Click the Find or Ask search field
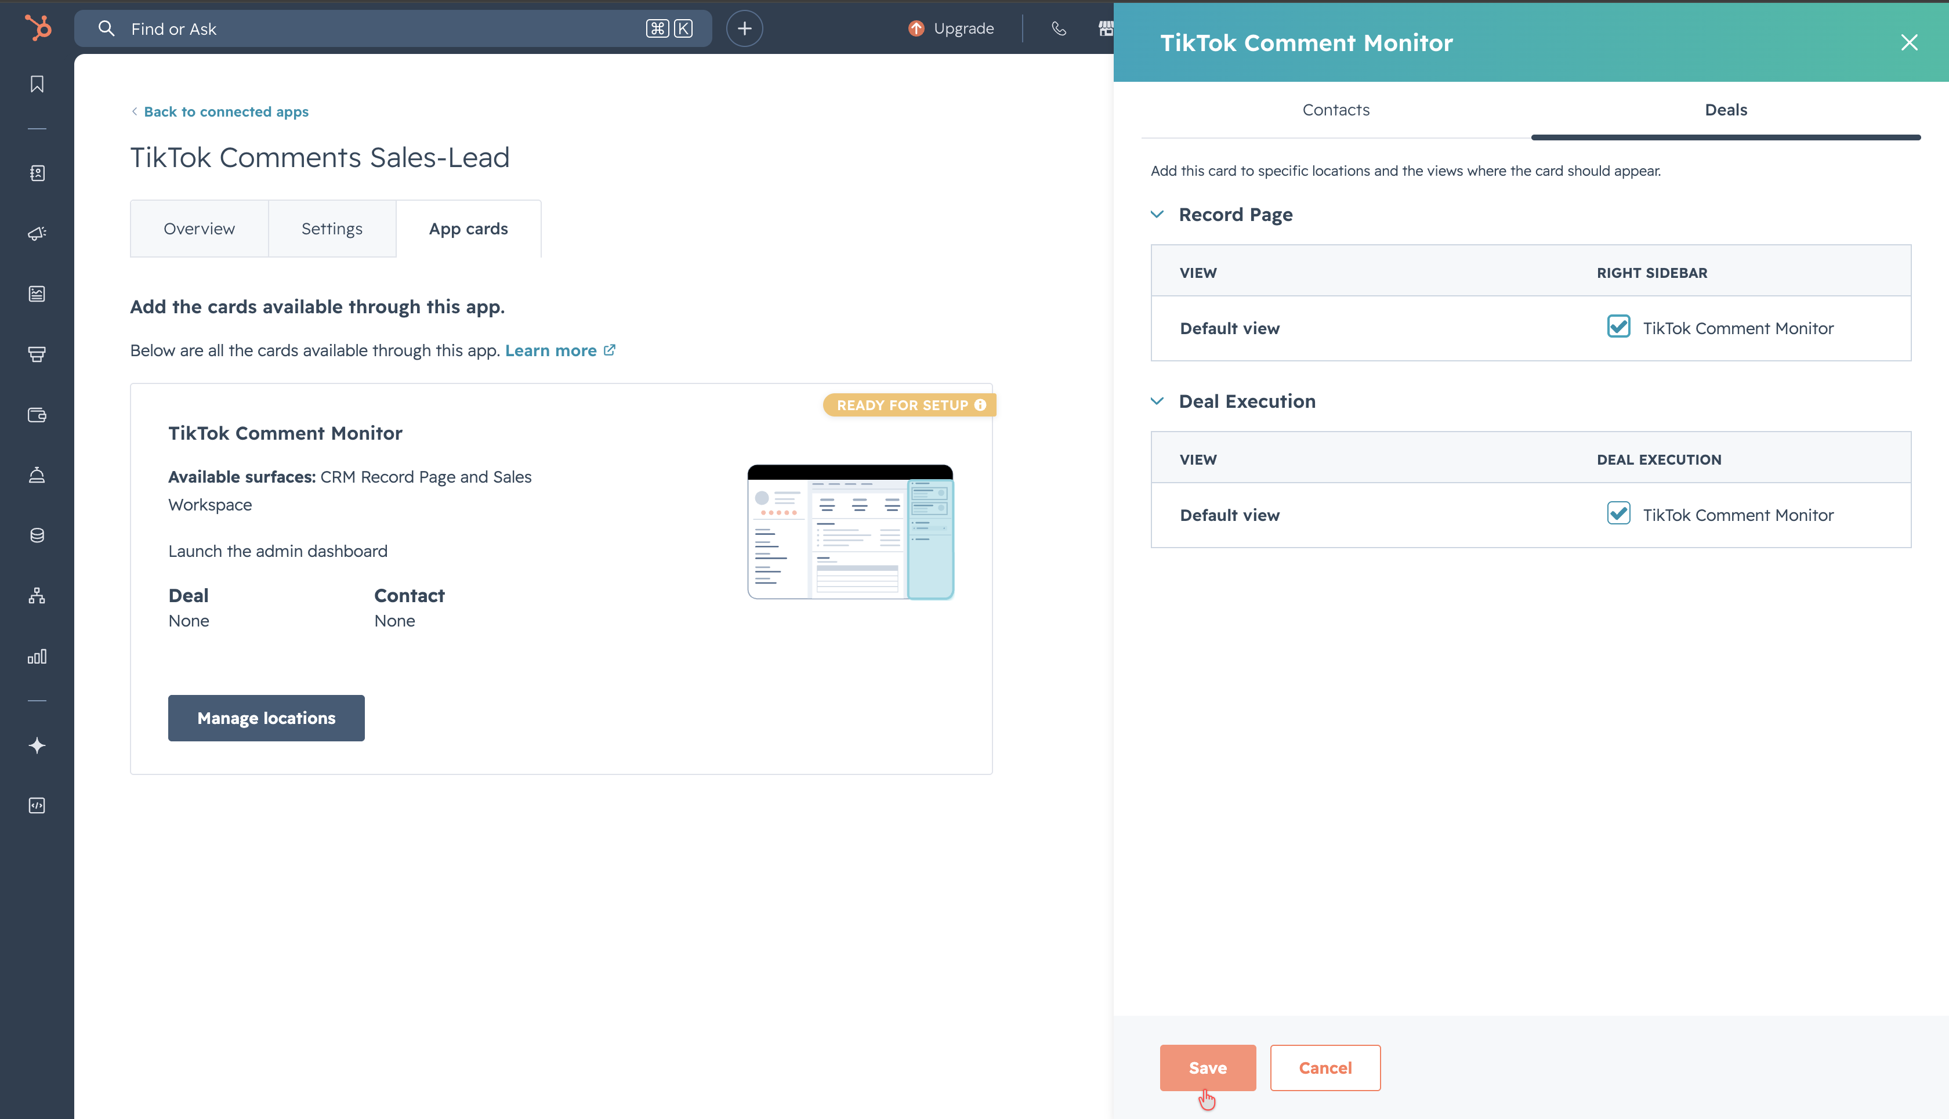This screenshot has height=1119, width=1949. pyautogui.click(x=393, y=28)
